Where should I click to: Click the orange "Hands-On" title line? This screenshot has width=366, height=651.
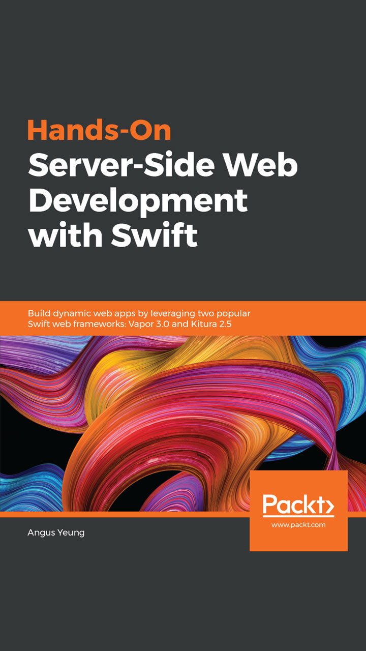(100, 129)
